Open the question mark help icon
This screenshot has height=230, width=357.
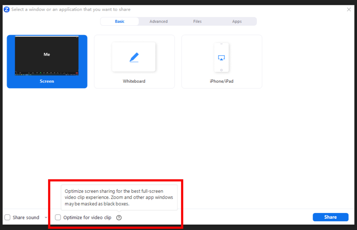coord(119,217)
